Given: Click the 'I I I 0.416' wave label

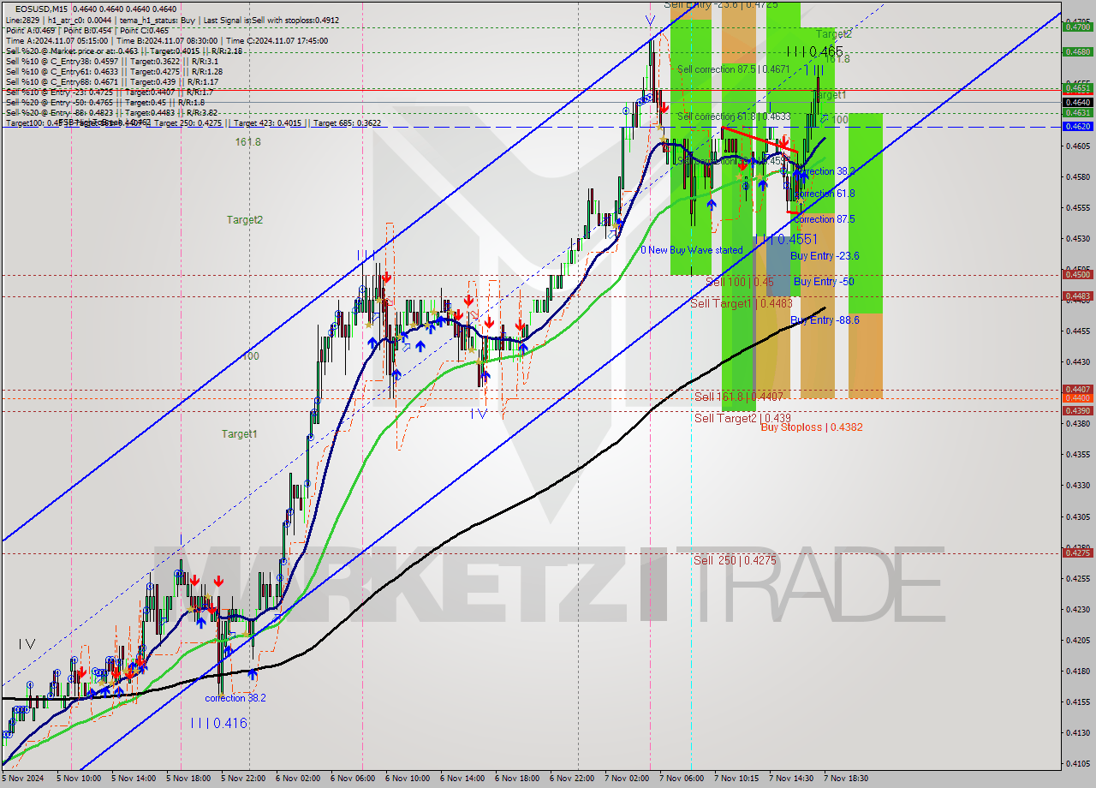Looking at the screenshot, I should (219, 724).
